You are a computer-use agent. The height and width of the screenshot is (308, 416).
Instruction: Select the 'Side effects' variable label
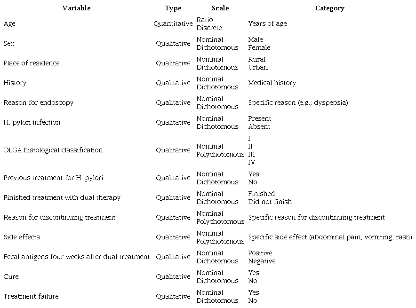(22, 237)
